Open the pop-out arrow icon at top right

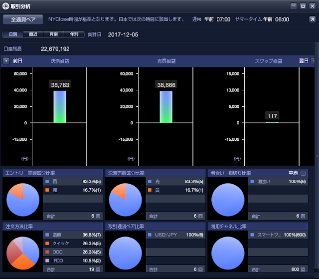point(312,19)
